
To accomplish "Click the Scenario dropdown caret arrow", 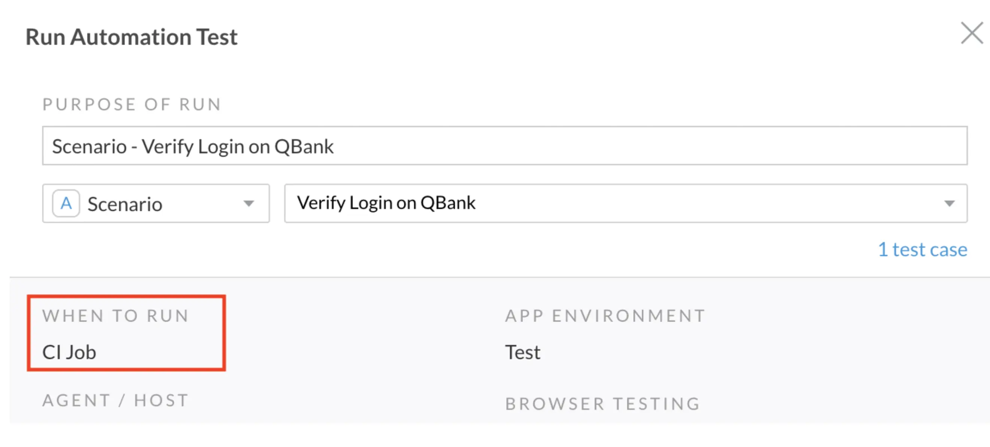I will click(249, 203).
